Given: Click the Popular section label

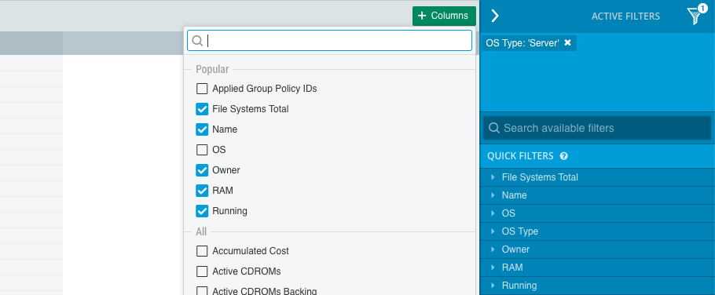Looking at the screenshot, I should tap(212, 69).
